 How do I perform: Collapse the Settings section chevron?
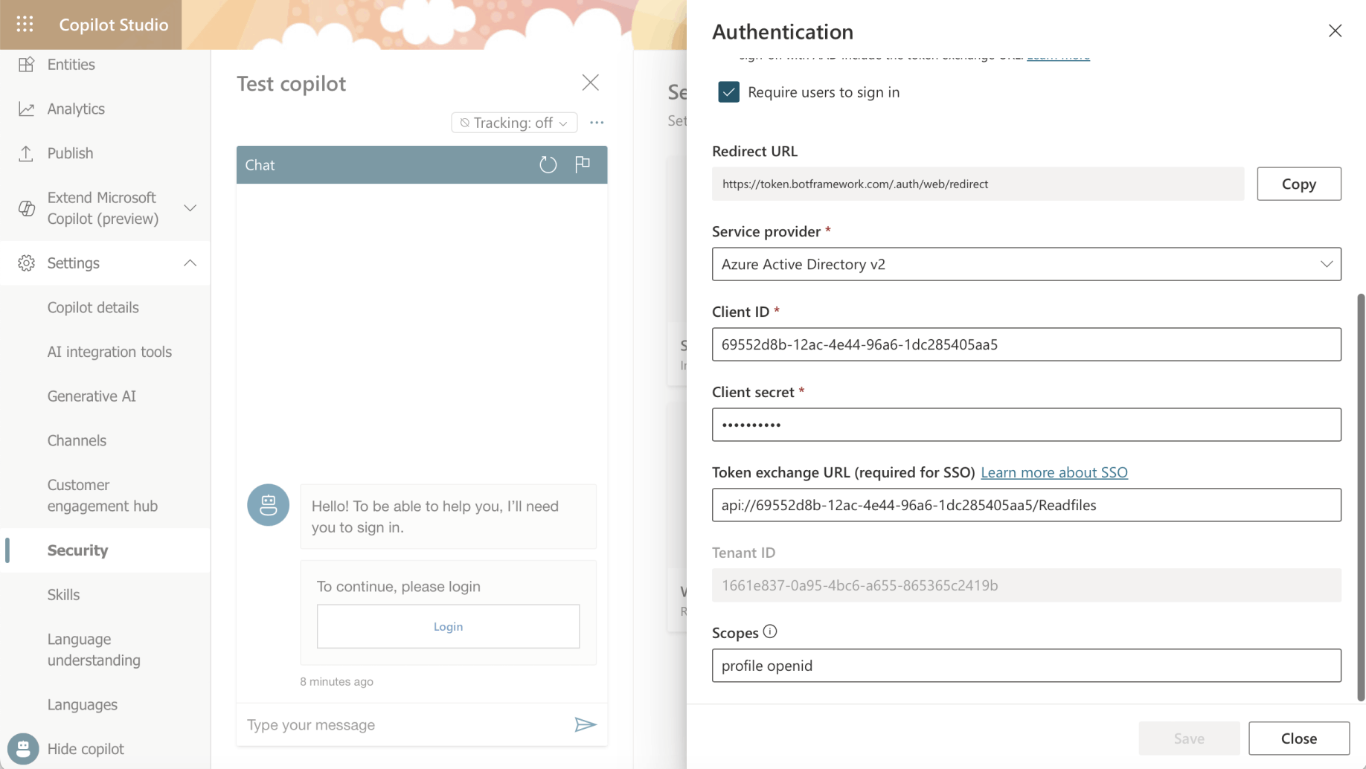click(x=190, y=263)
